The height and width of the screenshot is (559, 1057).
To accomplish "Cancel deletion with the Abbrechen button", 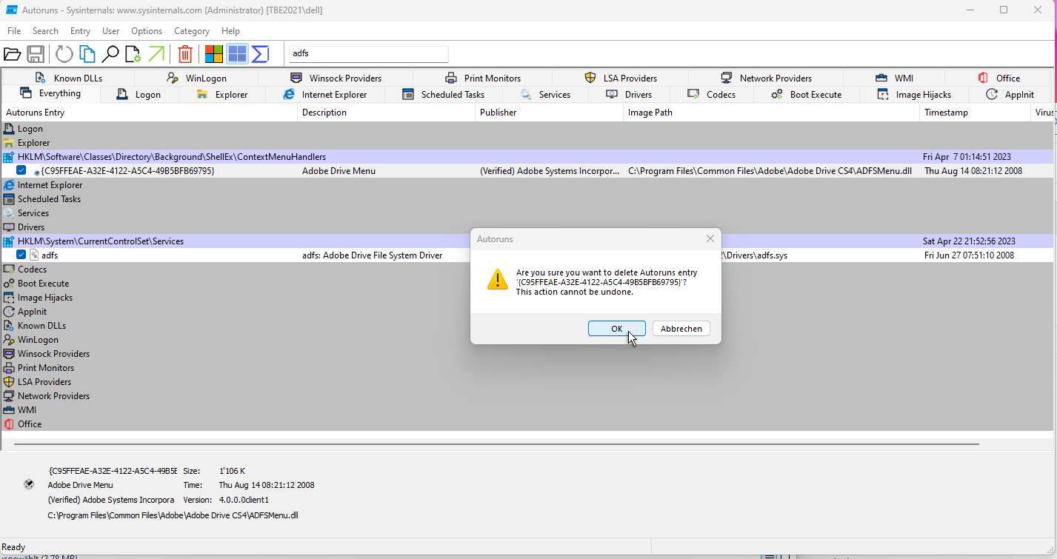I will point(681,329).
